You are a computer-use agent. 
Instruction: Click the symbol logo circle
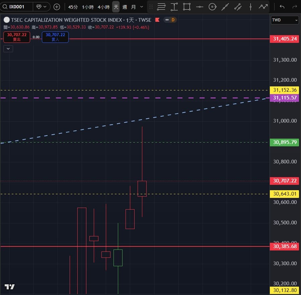7,20
